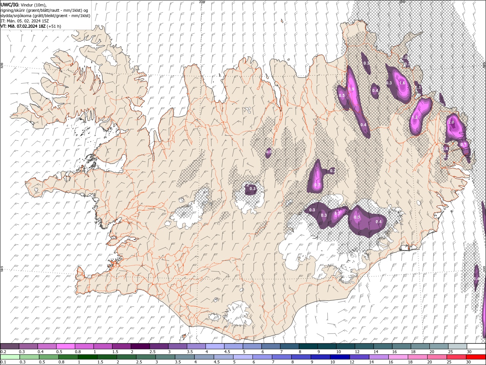Pick the bright red bottom-row swatch labeled 30
Screen dimensions: 486x365
(x=476, y=357)
